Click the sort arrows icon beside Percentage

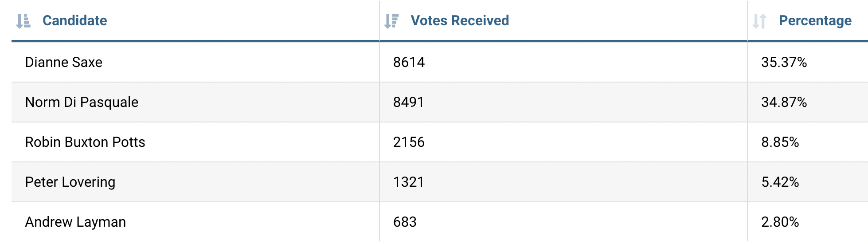click(759, 21)
